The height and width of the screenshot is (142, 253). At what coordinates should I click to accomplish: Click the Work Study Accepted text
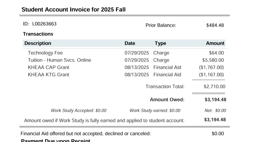(x=78, y=111)
